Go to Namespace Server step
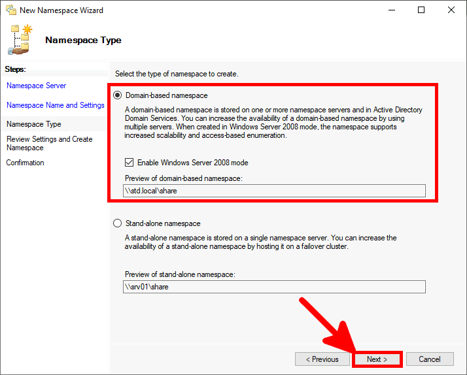 pos(37,86)
